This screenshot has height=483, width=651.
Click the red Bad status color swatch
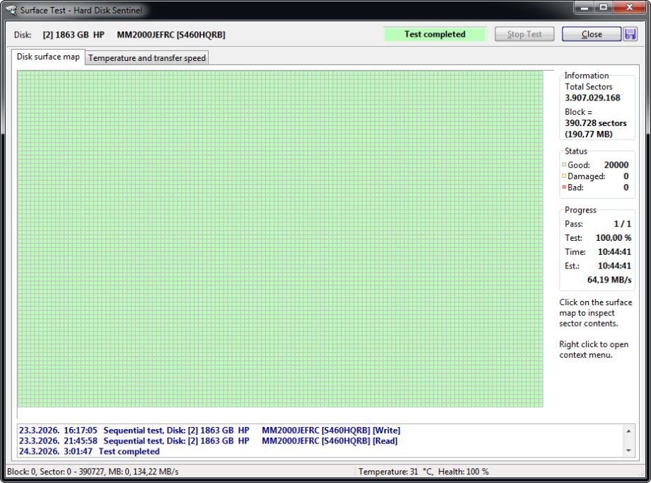click(x=564, y=187)
